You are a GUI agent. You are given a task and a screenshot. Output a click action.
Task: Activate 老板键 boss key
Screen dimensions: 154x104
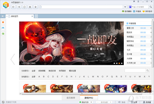(x=147, y=102)
